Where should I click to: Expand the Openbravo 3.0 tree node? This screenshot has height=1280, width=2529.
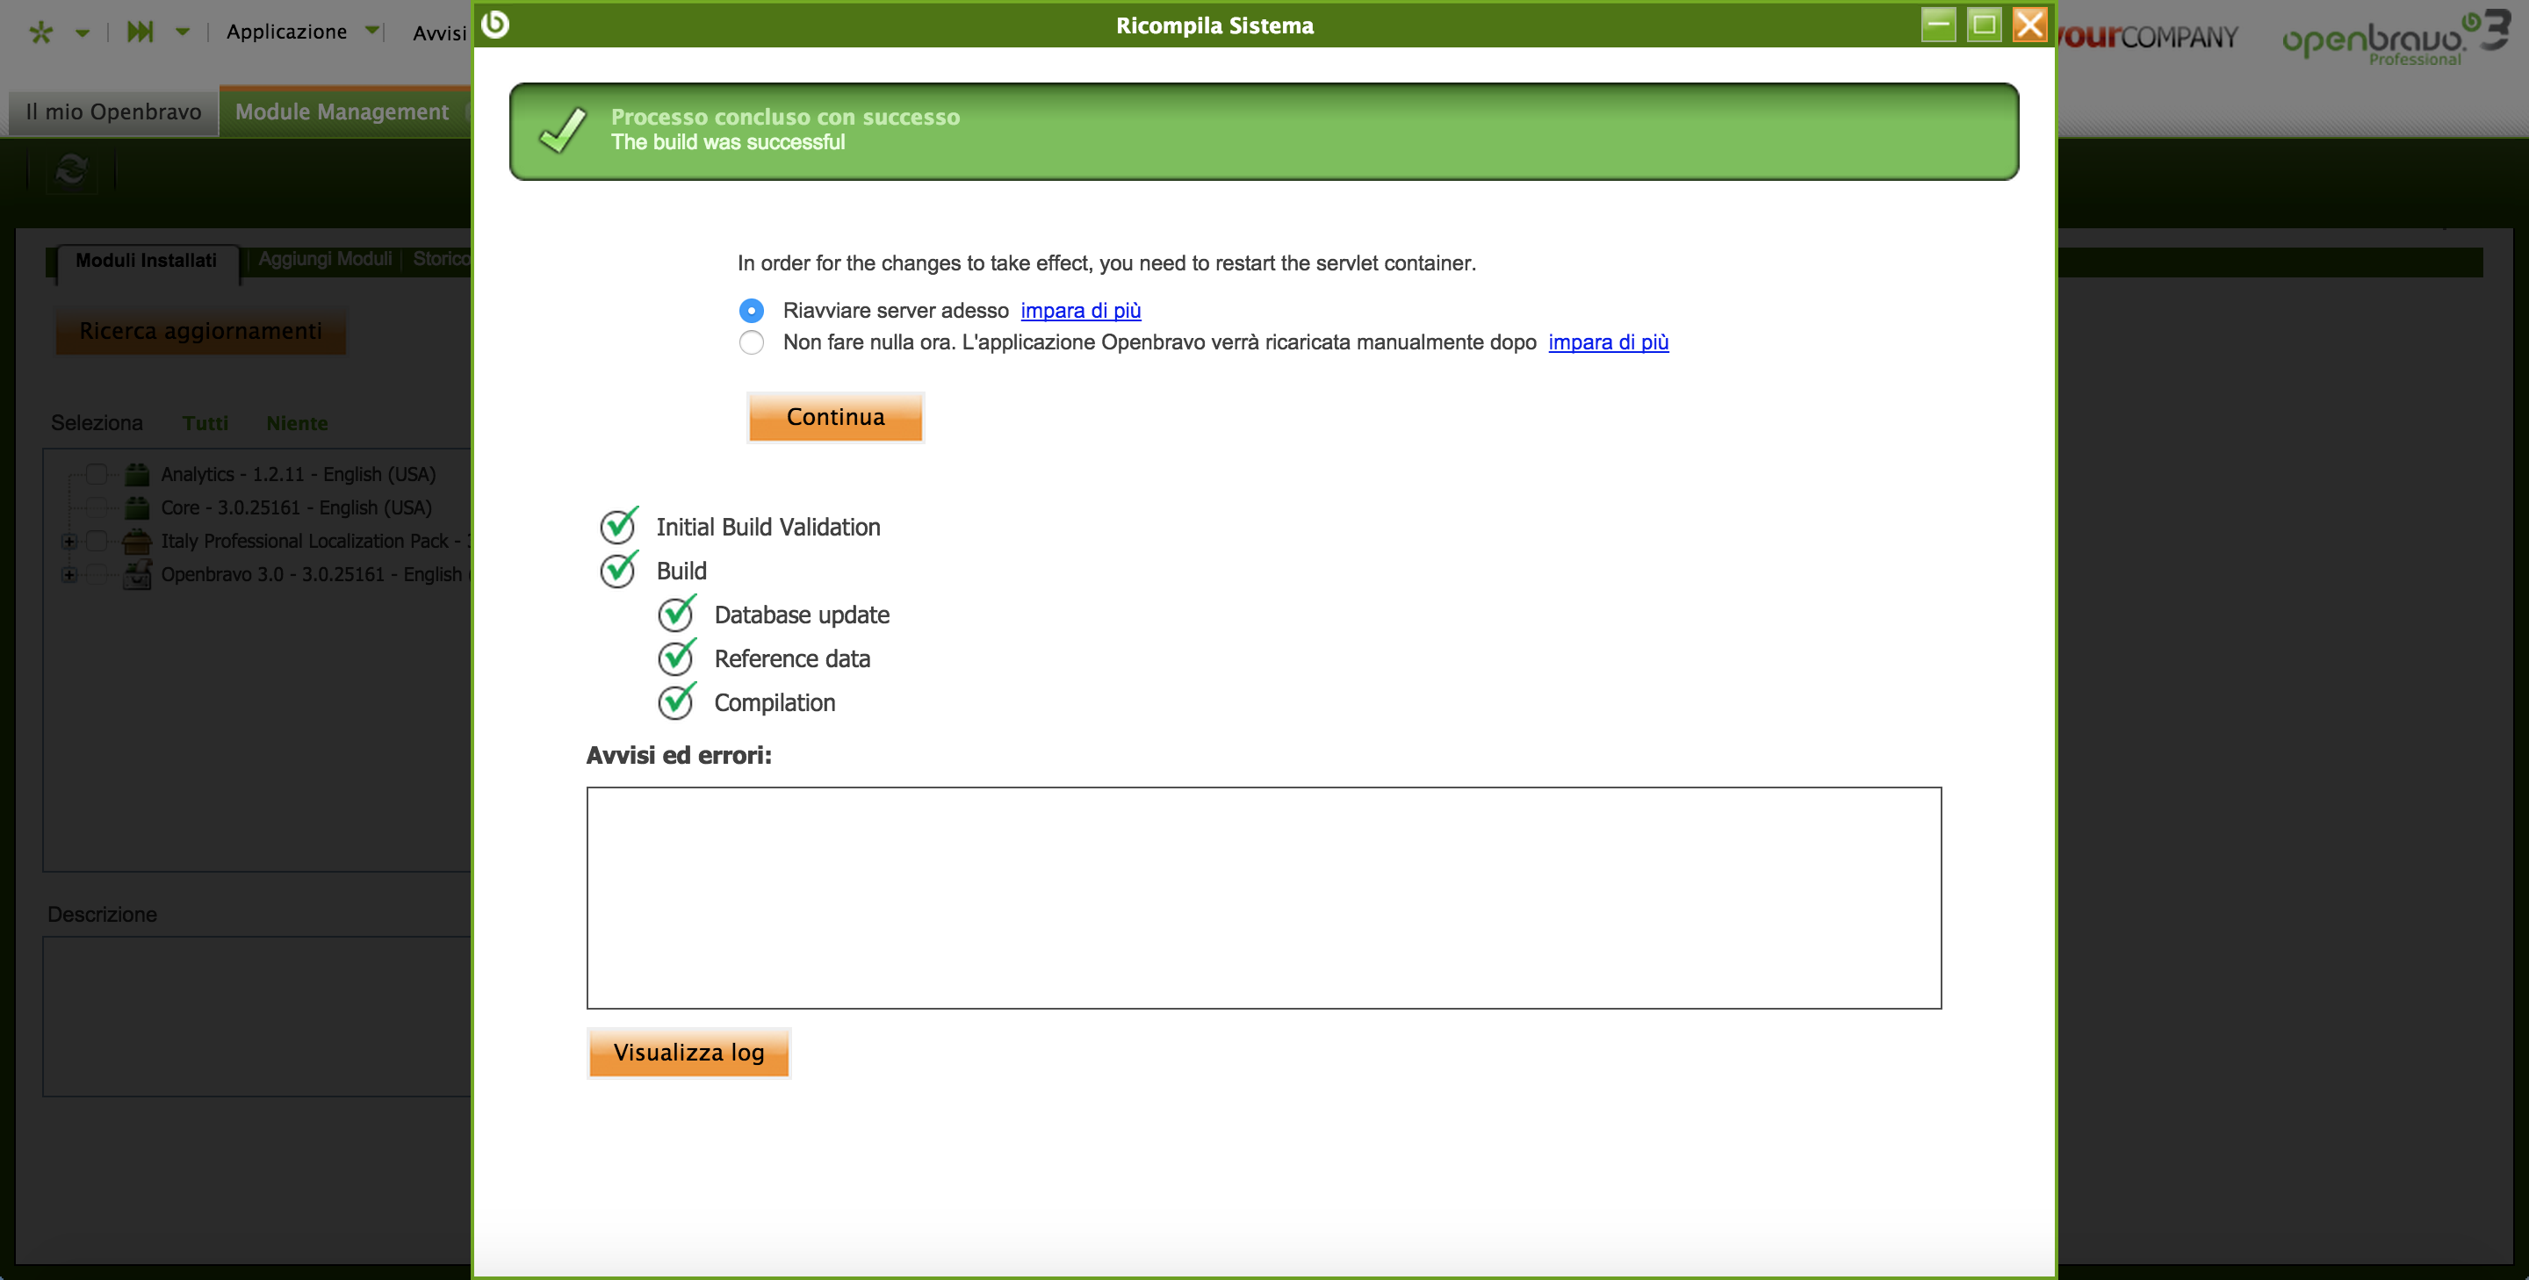pos(68,574)
